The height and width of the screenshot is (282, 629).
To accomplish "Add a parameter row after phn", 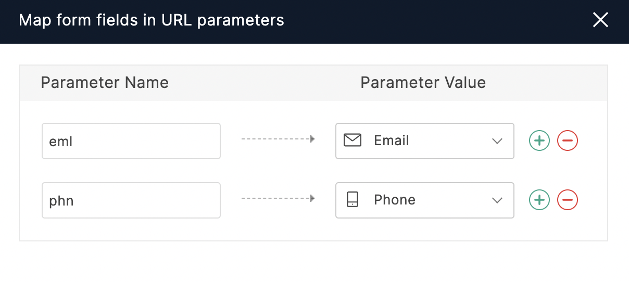I will coord(539,200).
